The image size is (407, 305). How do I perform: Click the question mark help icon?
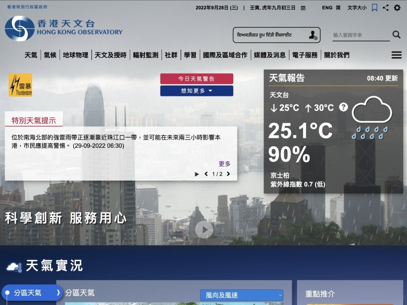pyautogui.click(x=343, y=107)
